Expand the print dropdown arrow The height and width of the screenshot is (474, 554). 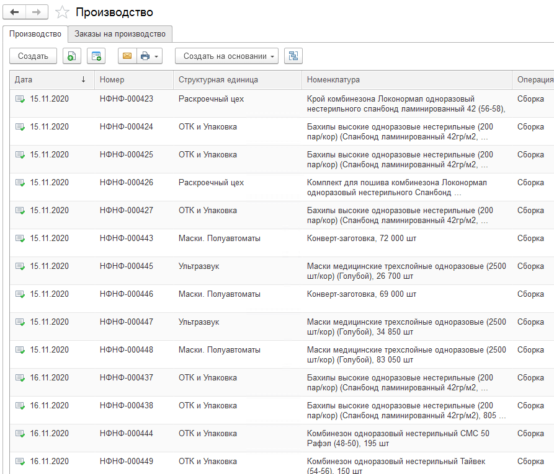click(156, 56)
